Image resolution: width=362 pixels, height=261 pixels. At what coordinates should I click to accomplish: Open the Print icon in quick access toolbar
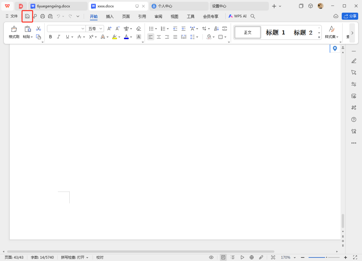click(x=42, y=16)
